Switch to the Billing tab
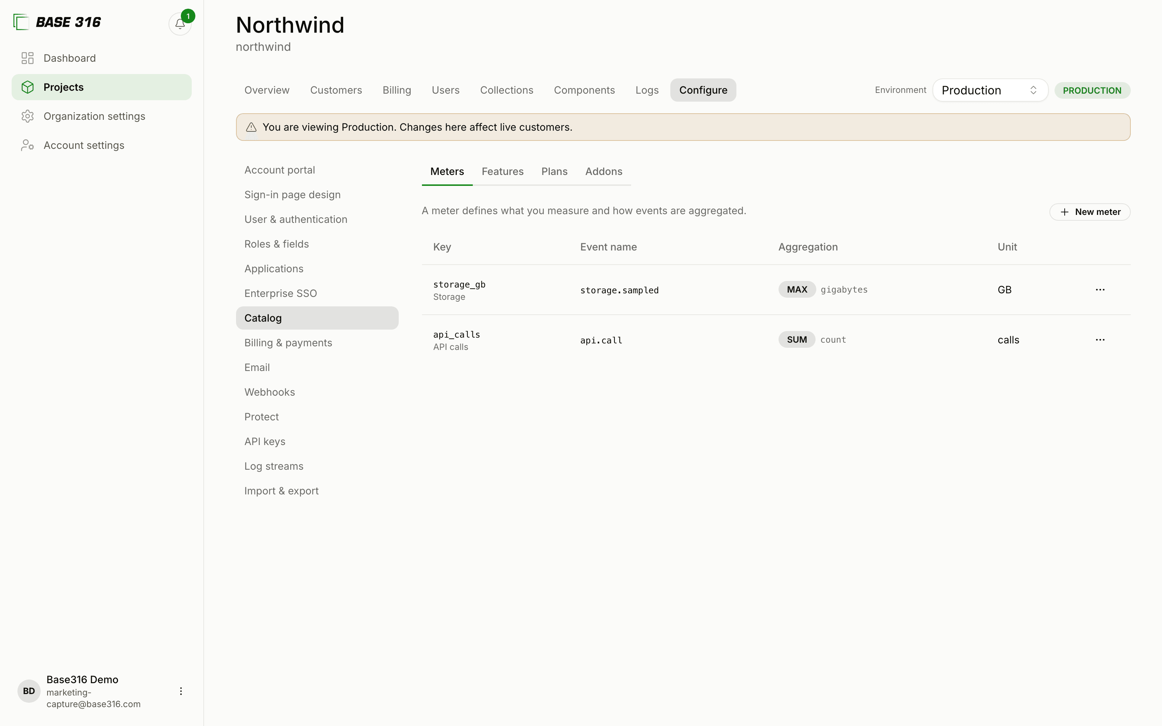 point(397,90)
